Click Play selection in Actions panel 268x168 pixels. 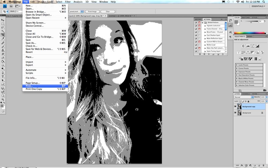[x=209, y=54]
